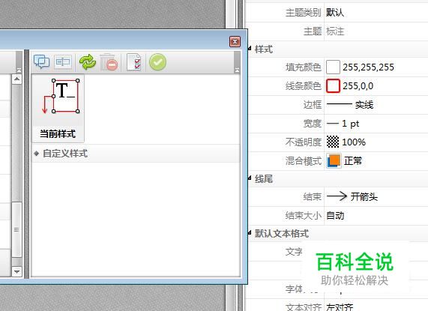Open the 宽度 1 pt width dropdown
This screenshot has width=428, height=311.
(x=376, y=124)
